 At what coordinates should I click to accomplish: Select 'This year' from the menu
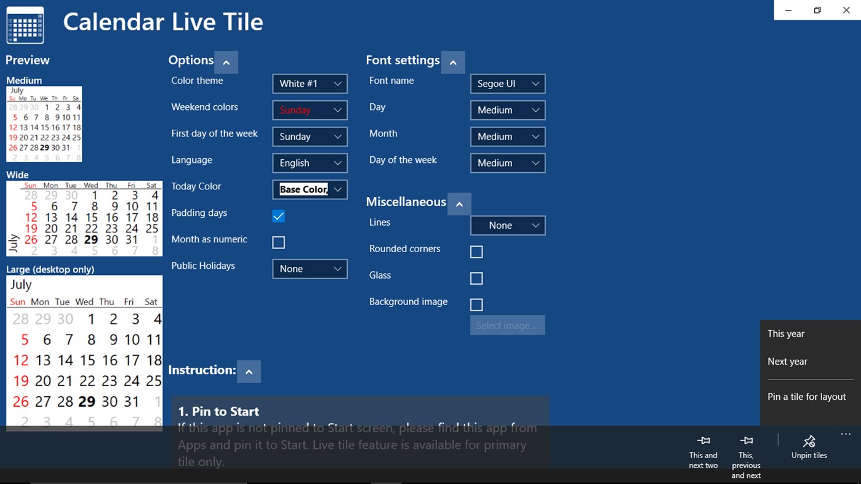[x=786, y=333]
